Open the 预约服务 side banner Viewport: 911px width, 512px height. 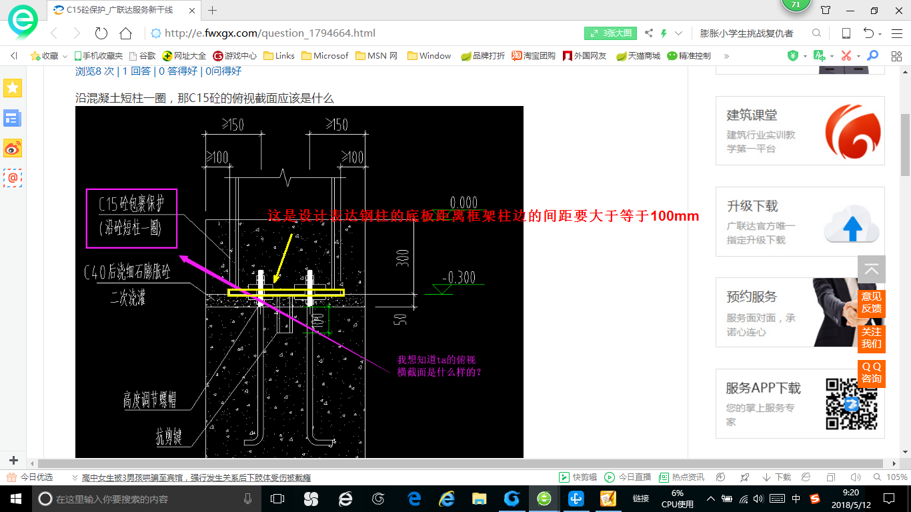tap(800, 313)
